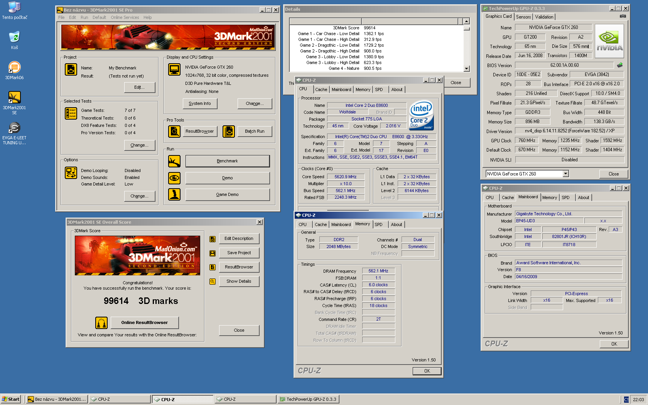Click the taskbar clock showing 22:03

[x=638, y=400]
